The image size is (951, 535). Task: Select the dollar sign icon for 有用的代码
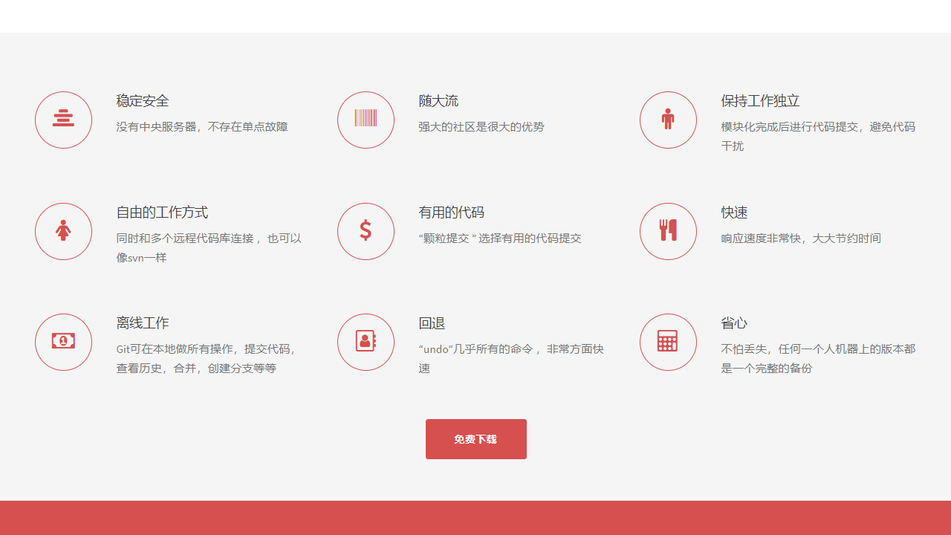(x=366, y=230)
